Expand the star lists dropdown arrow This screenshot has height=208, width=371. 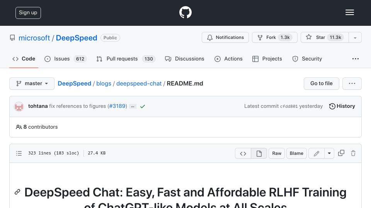point(355,38)
